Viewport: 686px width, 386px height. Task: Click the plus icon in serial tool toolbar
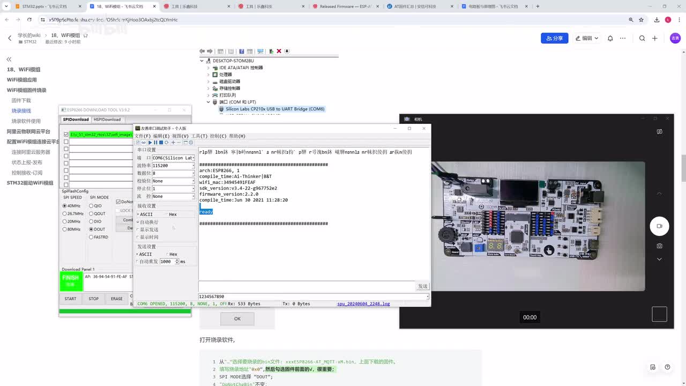[173, 143]
